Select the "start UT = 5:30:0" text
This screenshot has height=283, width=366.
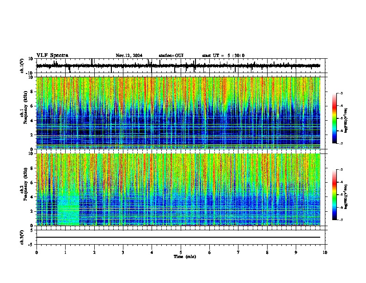tap(223, 55)
